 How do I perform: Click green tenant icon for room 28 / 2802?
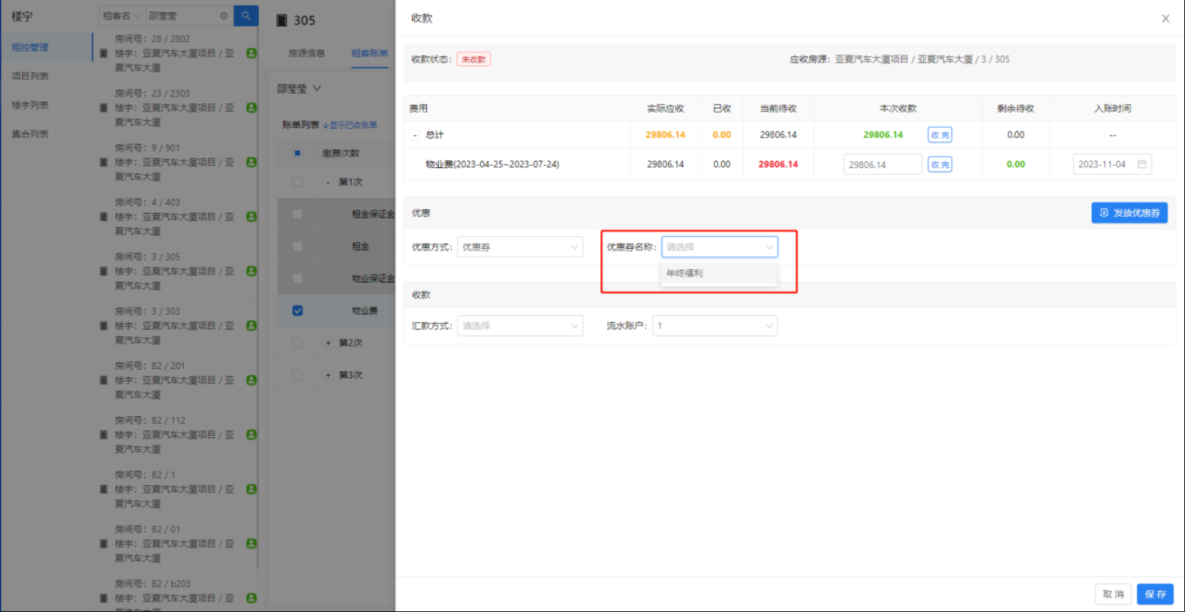point(251,53)
